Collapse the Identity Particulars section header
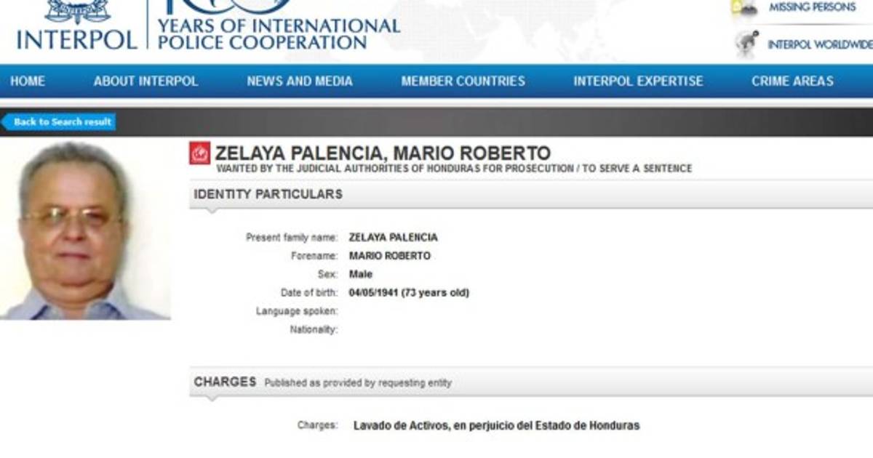The height and width of the screenshot is (458, 873). click(268, 194)
